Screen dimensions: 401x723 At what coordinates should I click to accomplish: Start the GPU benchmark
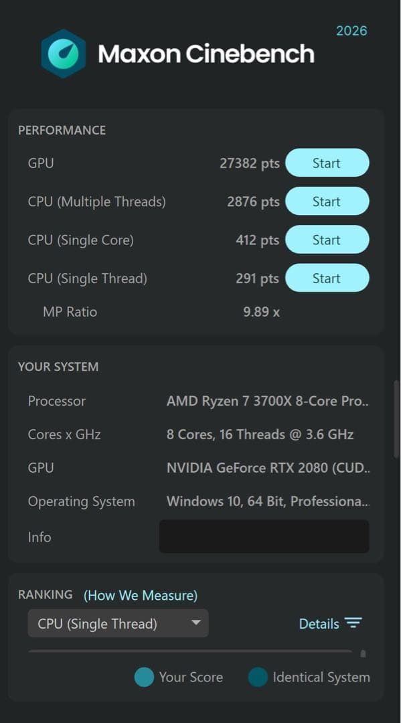pyautogui.click(x=327, y=163)
